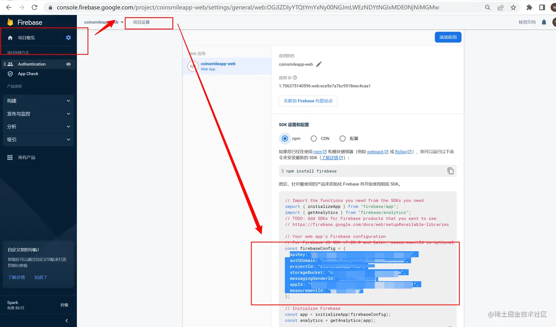Open the webpack external link
Image resolution: width=556 pixels, height=327 pixels.
[x=378, y=152]
